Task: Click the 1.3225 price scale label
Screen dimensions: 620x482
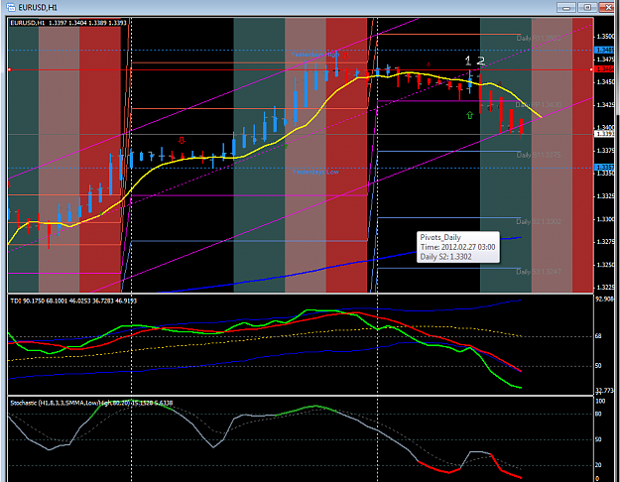Action: [x=605, y=287]
